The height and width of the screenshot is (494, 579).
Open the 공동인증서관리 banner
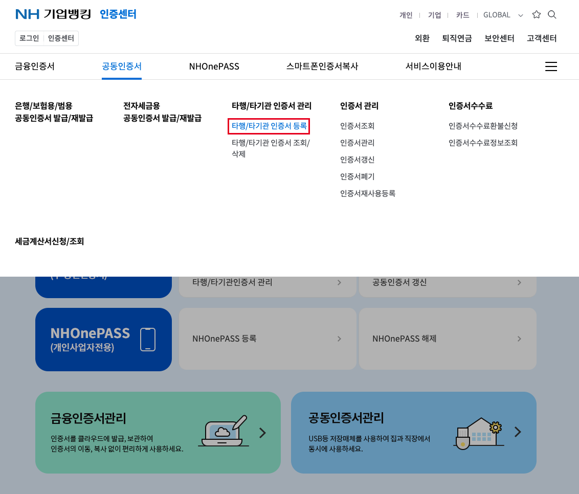tap(414, 433)
